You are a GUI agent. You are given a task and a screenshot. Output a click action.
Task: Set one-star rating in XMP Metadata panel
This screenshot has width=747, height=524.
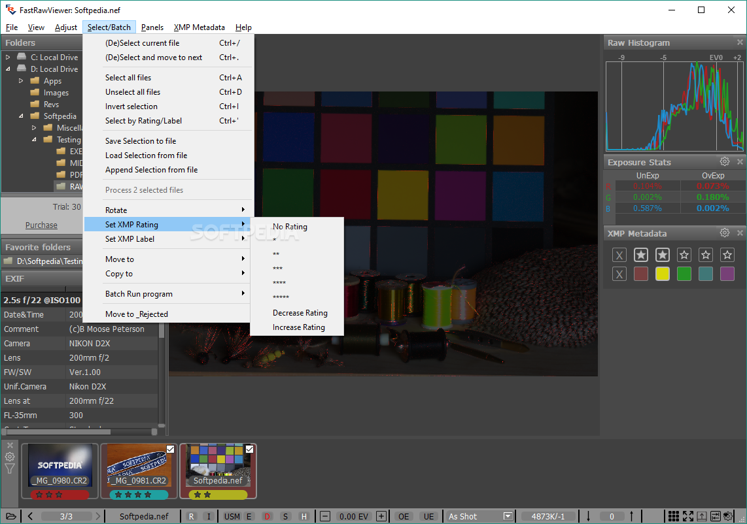641,255
